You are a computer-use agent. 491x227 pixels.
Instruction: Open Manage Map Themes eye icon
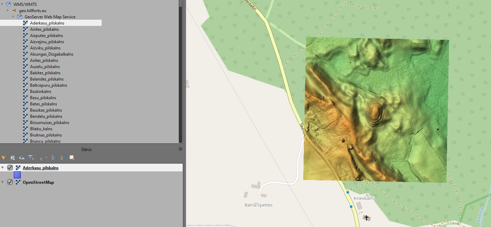tap(22, 158)
